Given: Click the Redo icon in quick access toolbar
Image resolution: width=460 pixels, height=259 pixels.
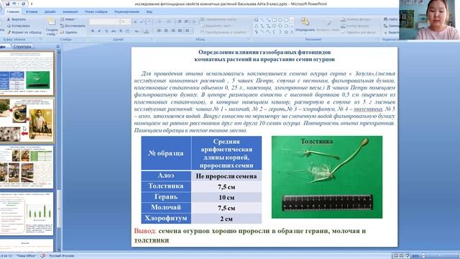Looking at the screenshot, I should click(x=24, y=4).
